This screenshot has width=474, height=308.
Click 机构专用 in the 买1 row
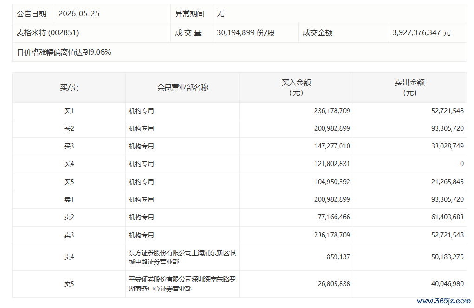coord(141,111)
